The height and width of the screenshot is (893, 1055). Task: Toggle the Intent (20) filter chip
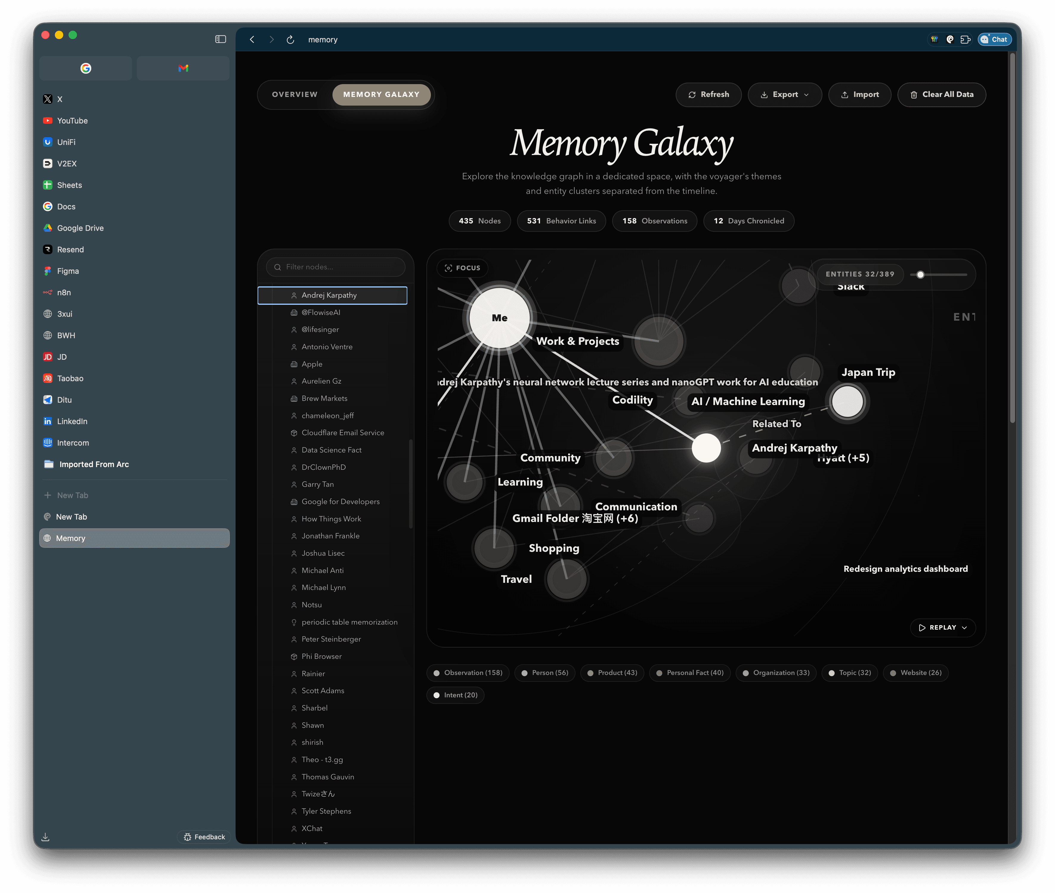click(x=455, y=695)
